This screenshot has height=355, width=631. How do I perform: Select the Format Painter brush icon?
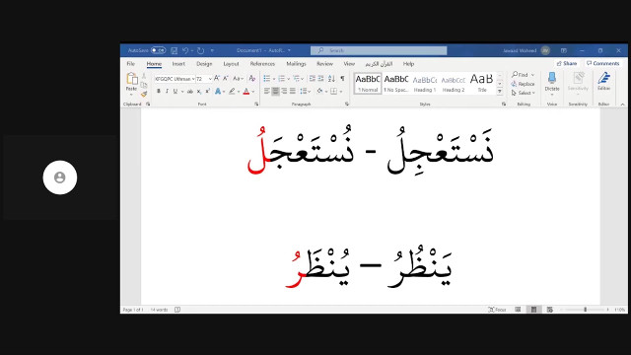[144, 95]
